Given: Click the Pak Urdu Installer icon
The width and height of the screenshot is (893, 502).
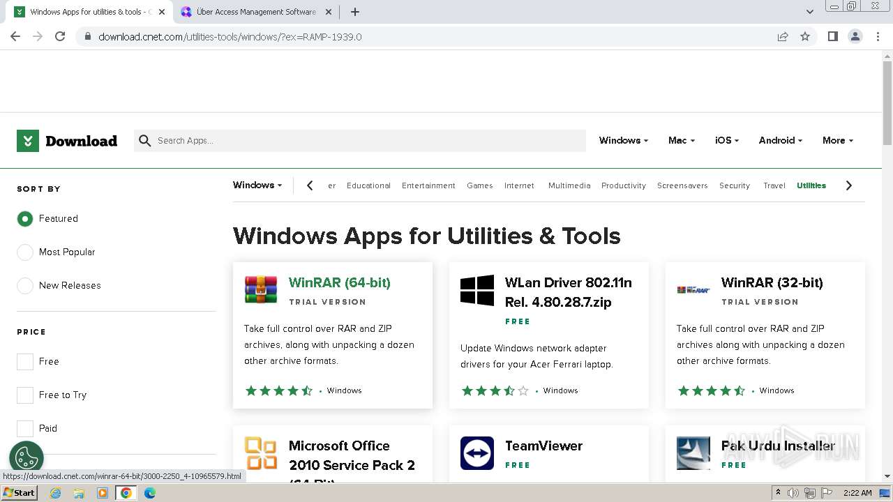Looking at the screenshot, I should coord(693,453).
